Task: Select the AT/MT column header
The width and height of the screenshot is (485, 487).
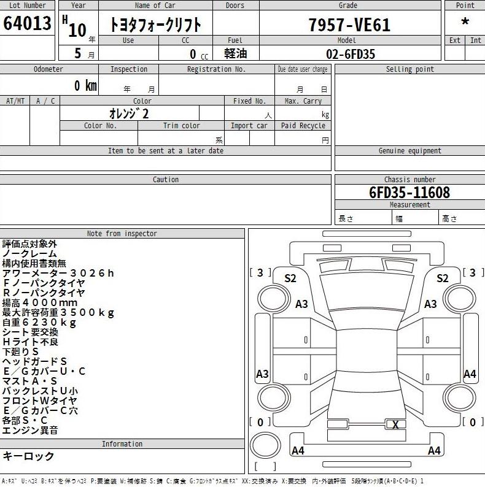Action: [x=15, y=101]
